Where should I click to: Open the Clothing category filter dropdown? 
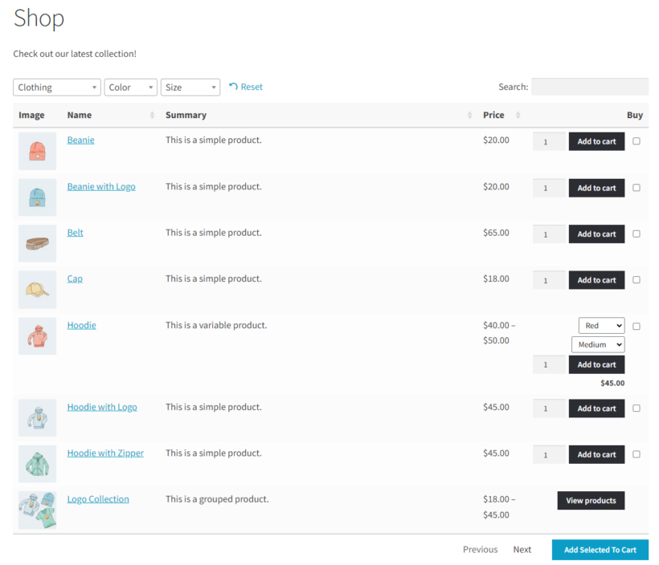[56, 87]
